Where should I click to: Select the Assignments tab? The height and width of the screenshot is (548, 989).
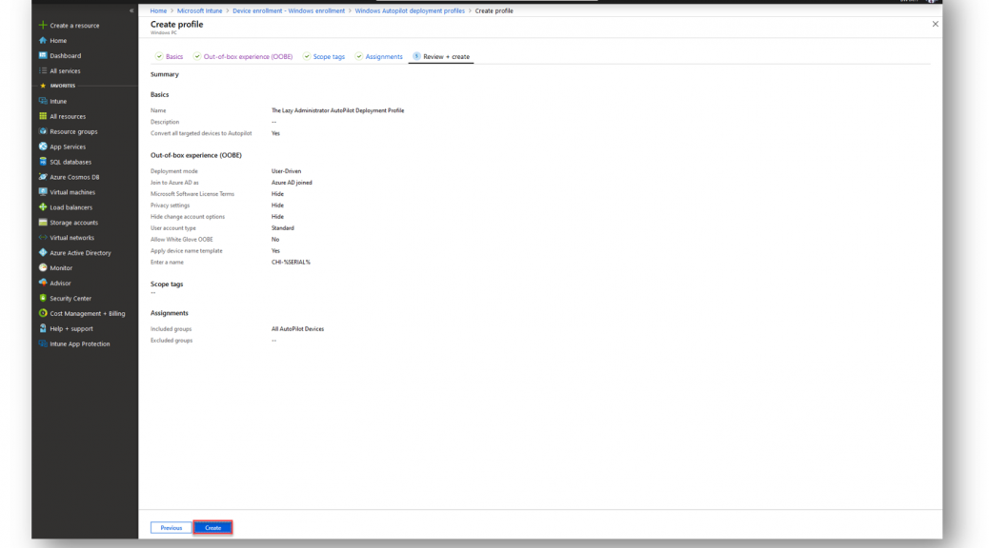point(378,57)
